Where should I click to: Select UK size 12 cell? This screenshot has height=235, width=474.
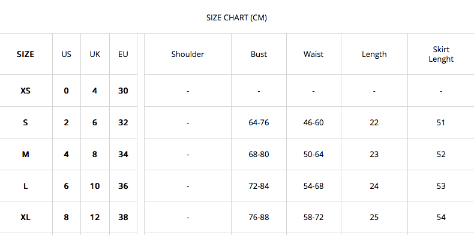pos(95,217)
